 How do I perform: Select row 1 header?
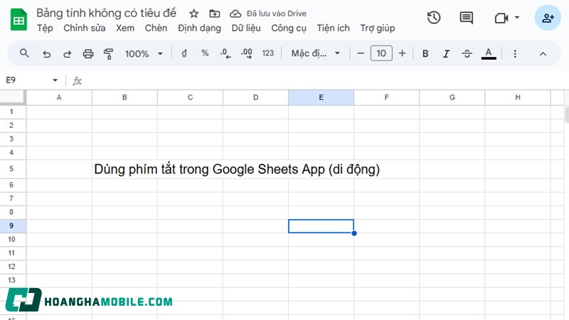coord(11,112)
